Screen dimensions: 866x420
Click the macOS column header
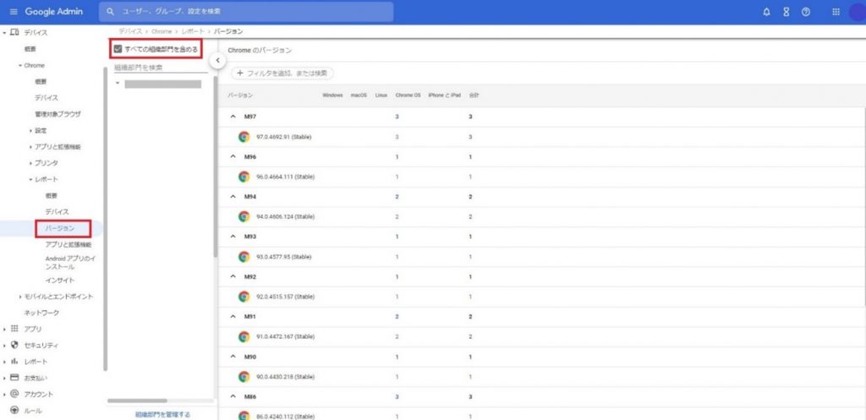point(359,95)
